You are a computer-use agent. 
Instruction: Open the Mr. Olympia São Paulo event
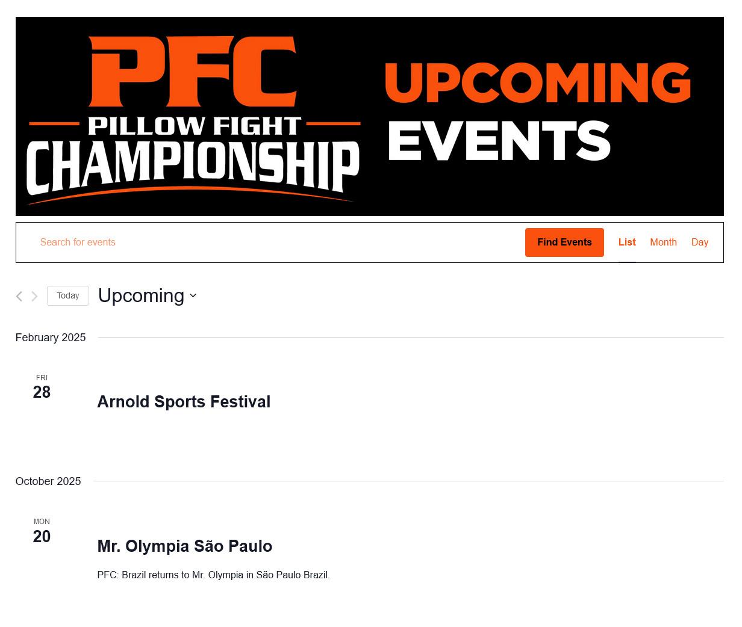coord(185,546)
